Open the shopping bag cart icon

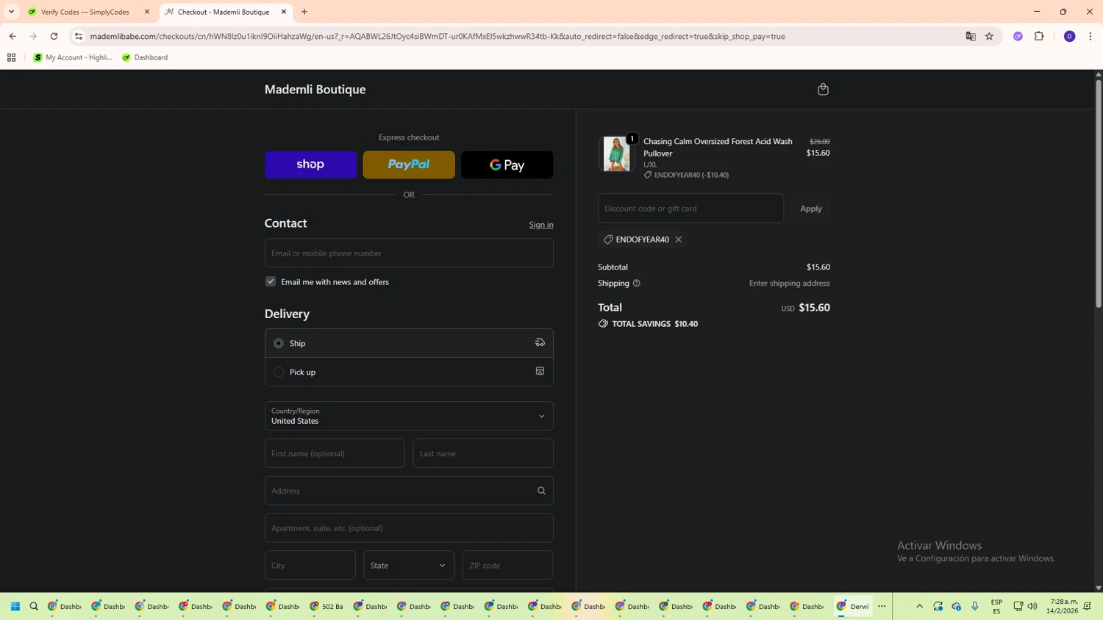pos(823,89)
